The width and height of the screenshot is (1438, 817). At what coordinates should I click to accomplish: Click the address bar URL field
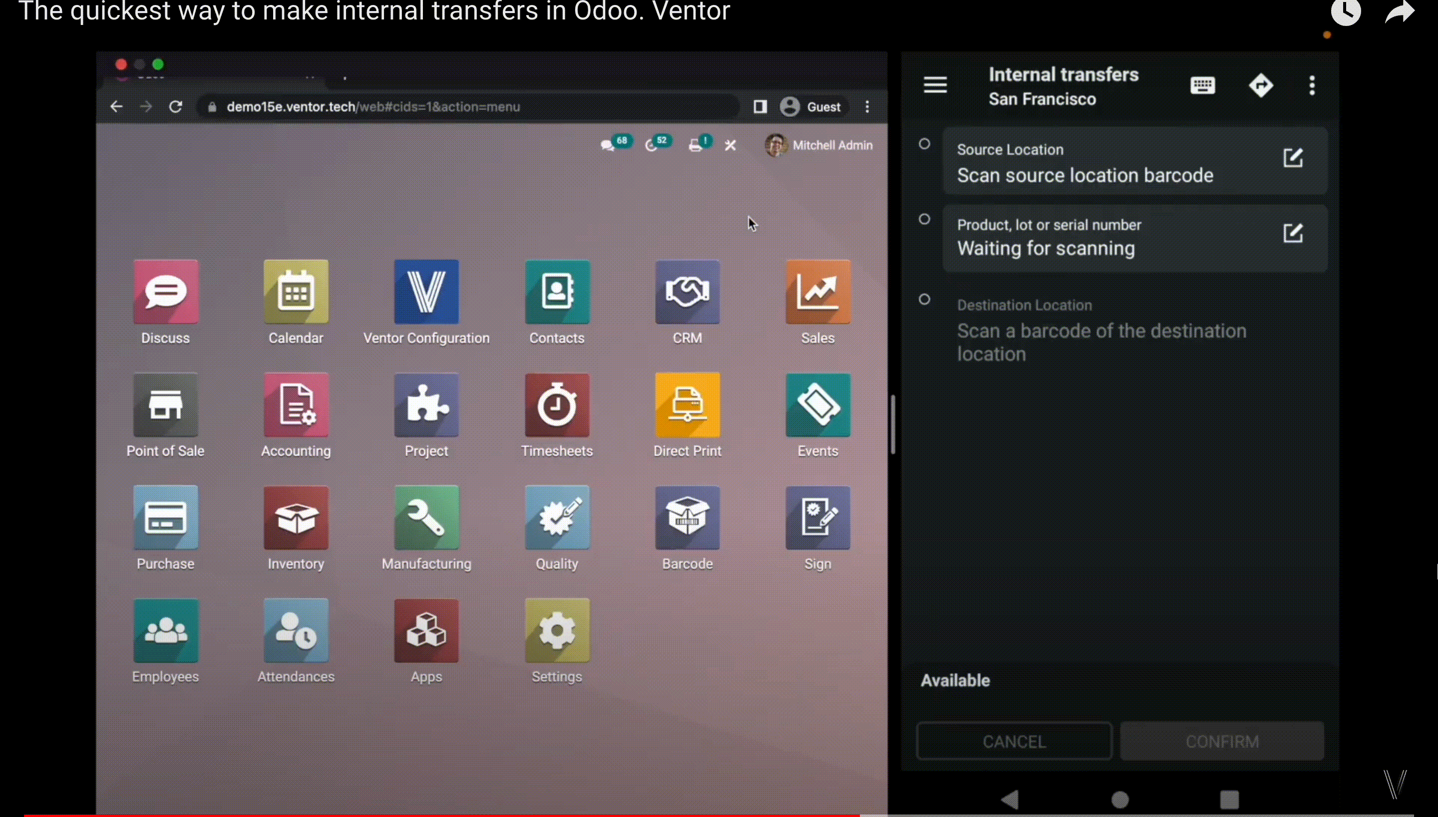coord(372,107)
